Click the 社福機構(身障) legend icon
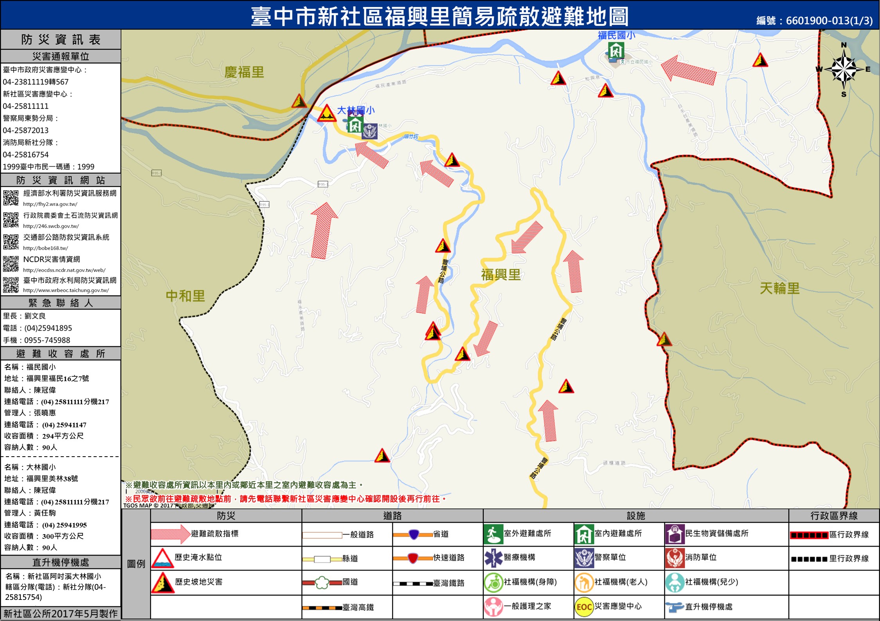880x621 pixels. click(x=493, y=583)
